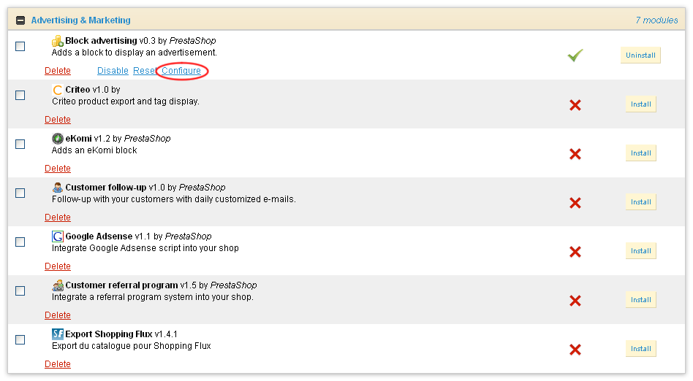Image resolution: width=693 pixels, height=381 pixels.
Task: Click the eKomi module icon
Action: 58,139
